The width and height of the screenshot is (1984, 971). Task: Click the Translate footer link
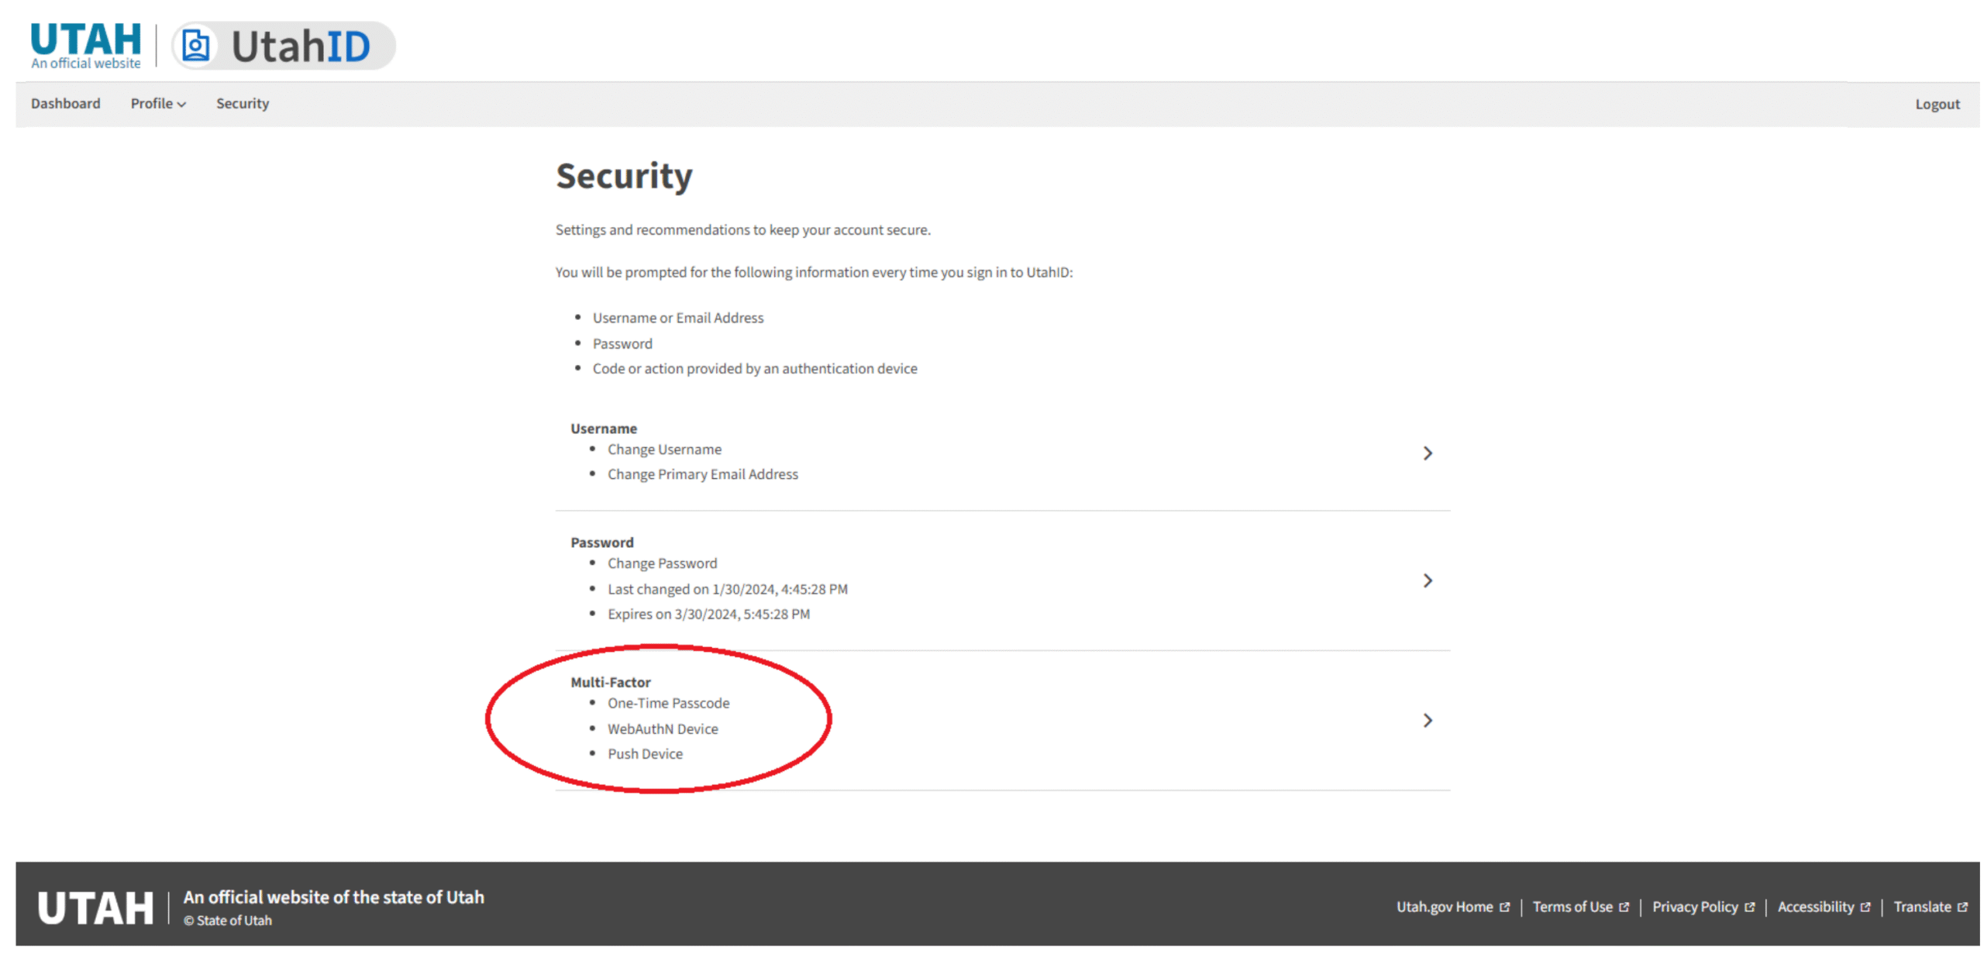tap(1921, 907)
